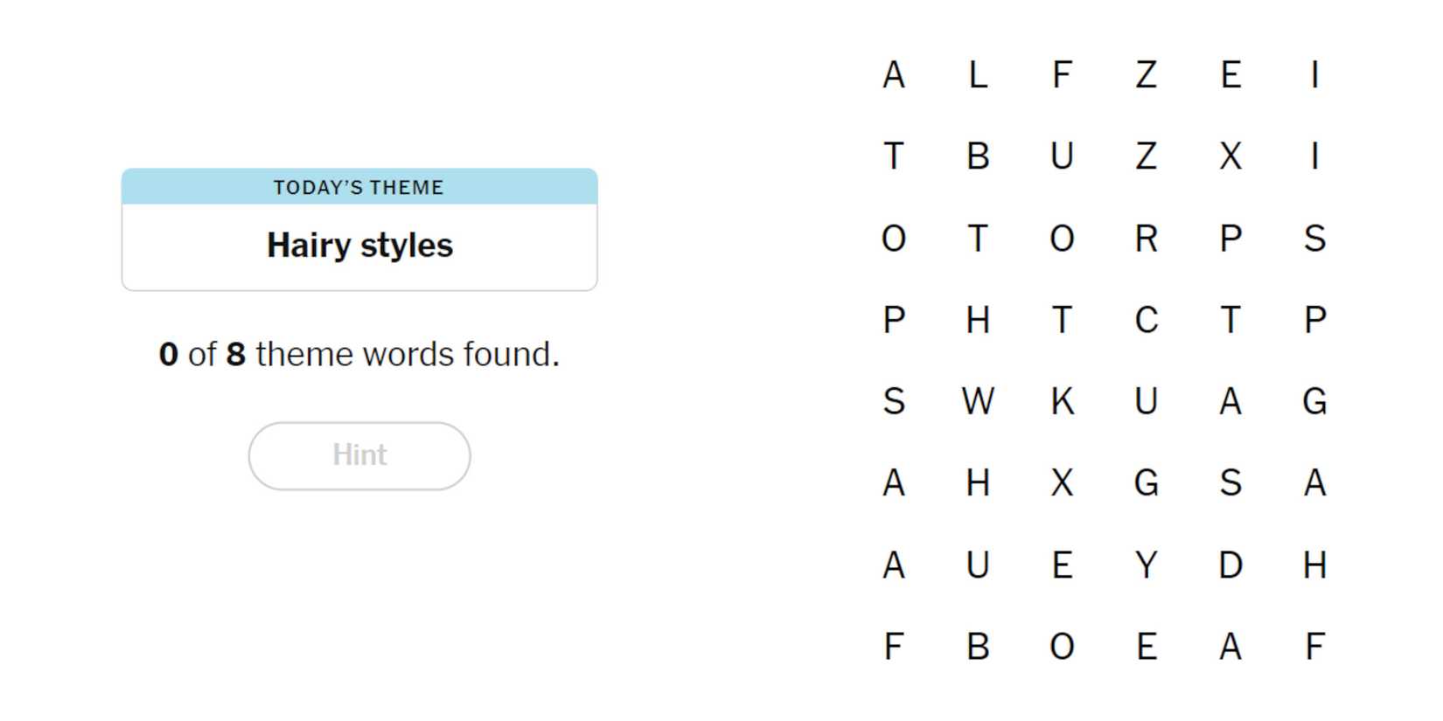
Task: Select the S between G and A
Action: [1230, 483]
